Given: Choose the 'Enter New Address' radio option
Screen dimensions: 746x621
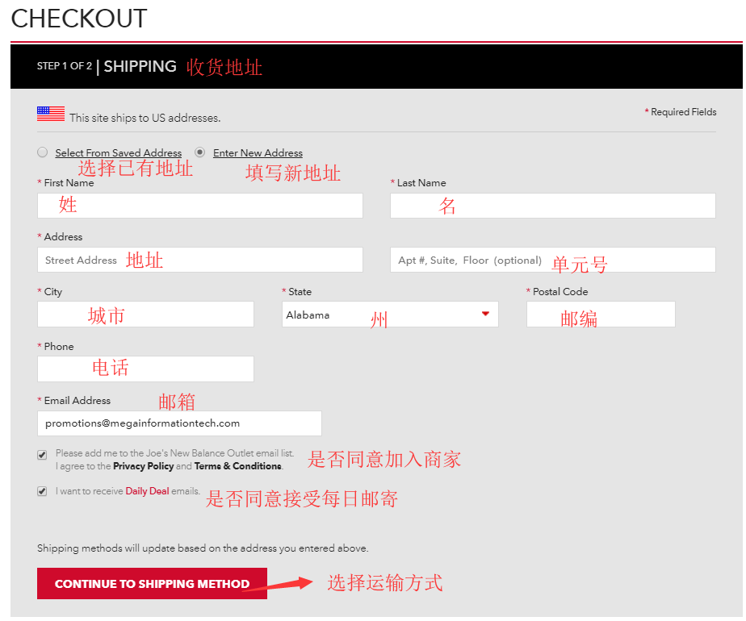Looking at the screenshot, I should (x=199, y=152).
